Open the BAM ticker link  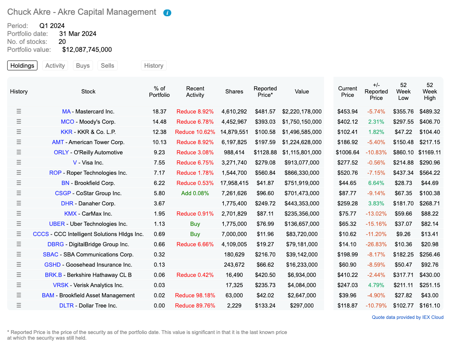point(48,295)
